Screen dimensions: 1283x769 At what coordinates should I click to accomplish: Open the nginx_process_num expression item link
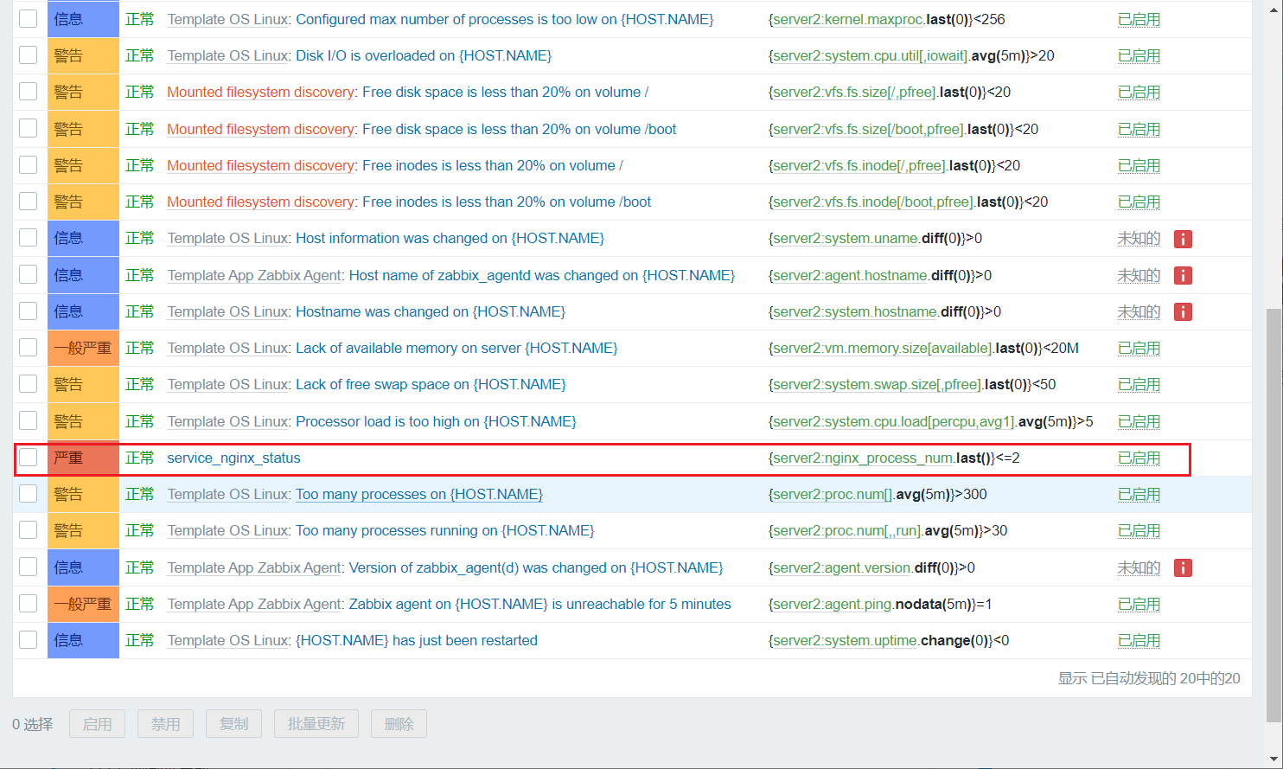pyautogui.click(x=863, y=458)
